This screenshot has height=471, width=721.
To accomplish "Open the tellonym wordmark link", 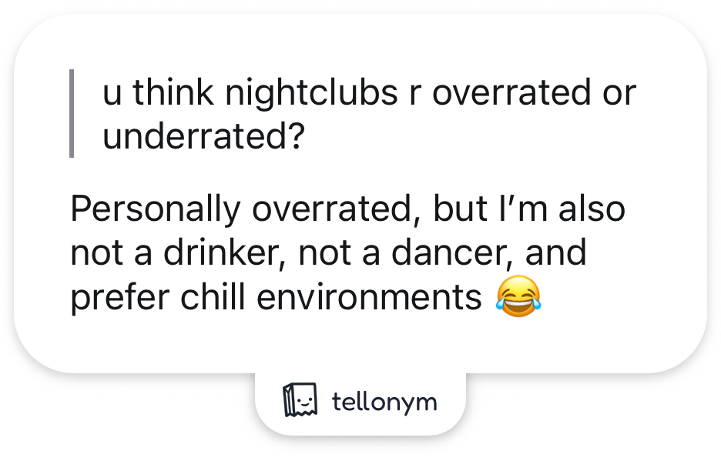I will pos(384,402).
